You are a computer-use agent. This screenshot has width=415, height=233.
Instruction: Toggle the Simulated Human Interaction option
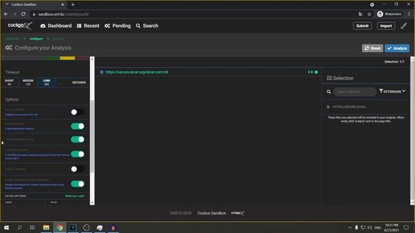click(x=77, y=184)
